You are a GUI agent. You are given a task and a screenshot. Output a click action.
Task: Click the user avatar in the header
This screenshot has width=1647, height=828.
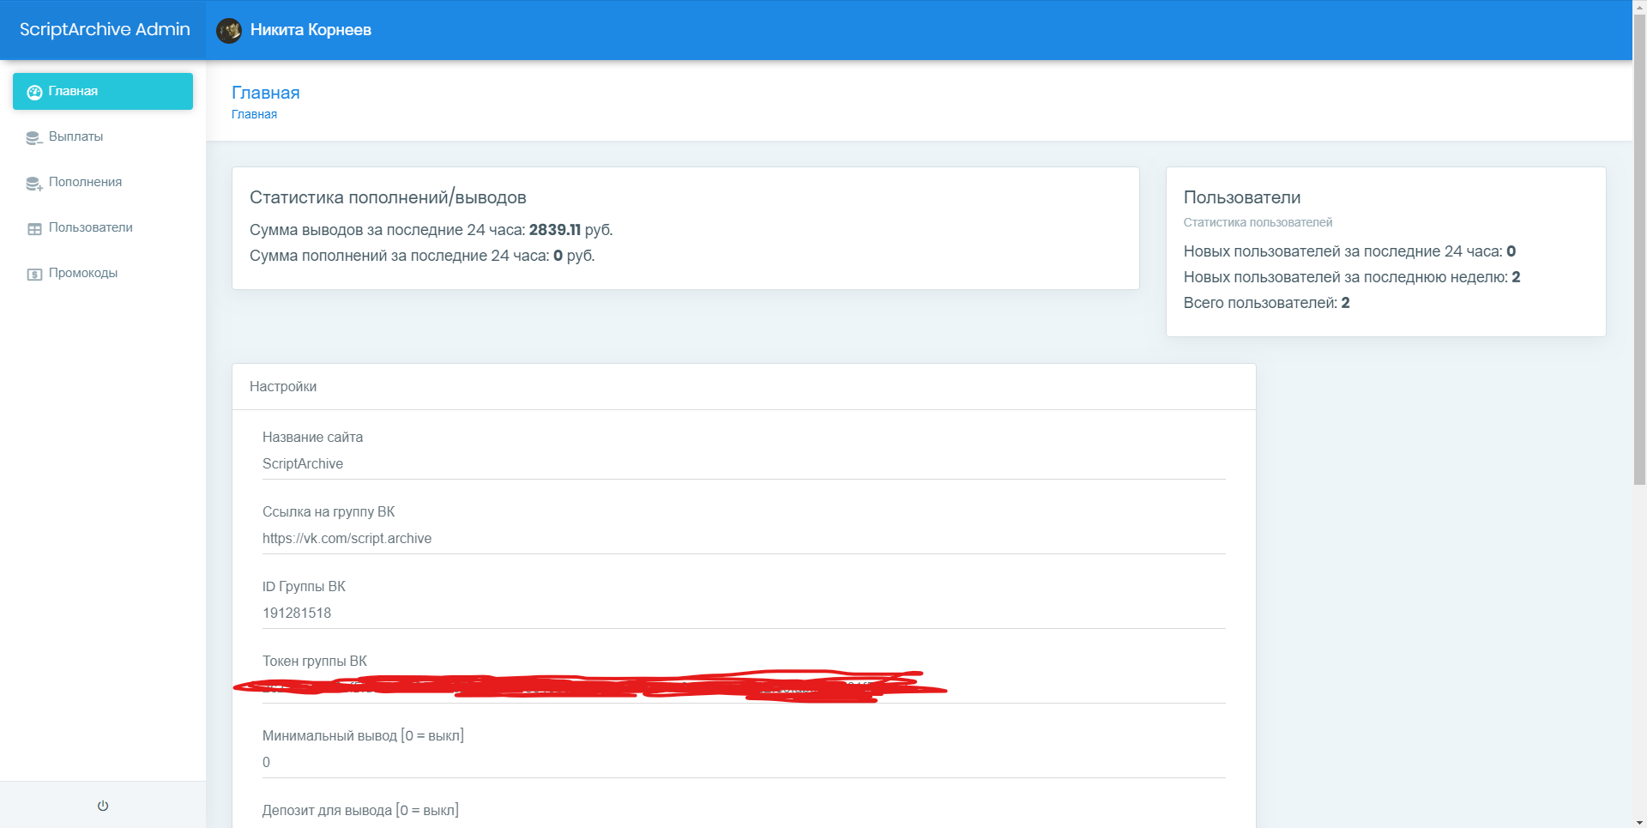click(229, 30)
